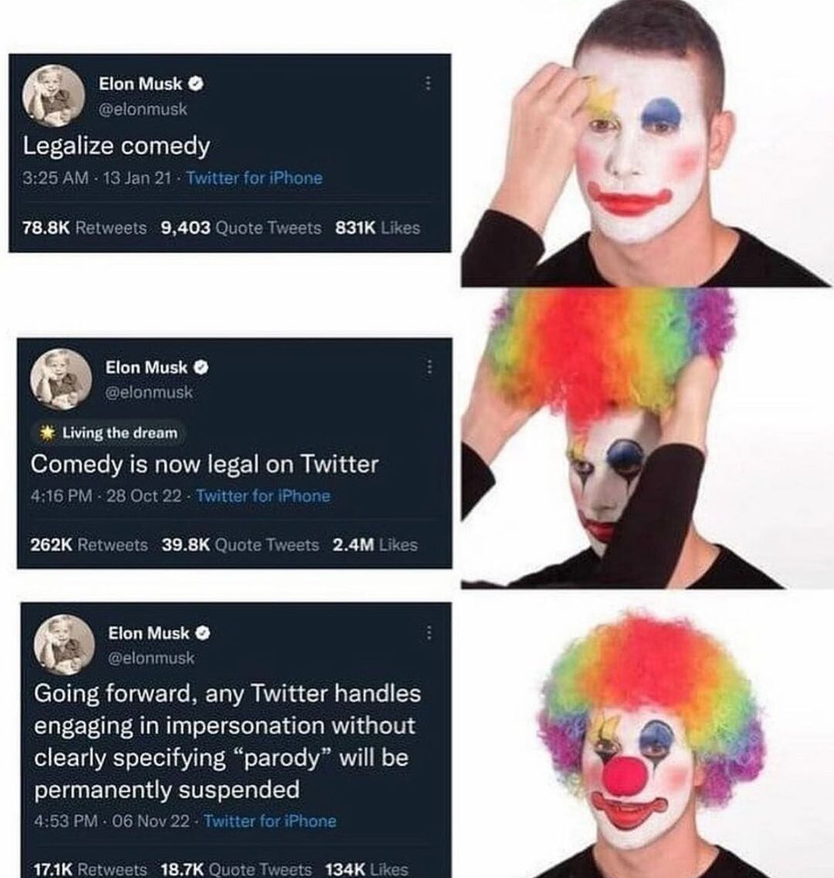Open 'Twitter for iPhone' link on 13 Jan tweet
This screenshot has height=878, width=834.
point(254,178)
